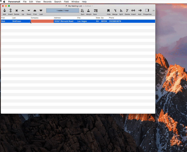
Task: Click the Split field icon
Action: click(x=121, y=11)
